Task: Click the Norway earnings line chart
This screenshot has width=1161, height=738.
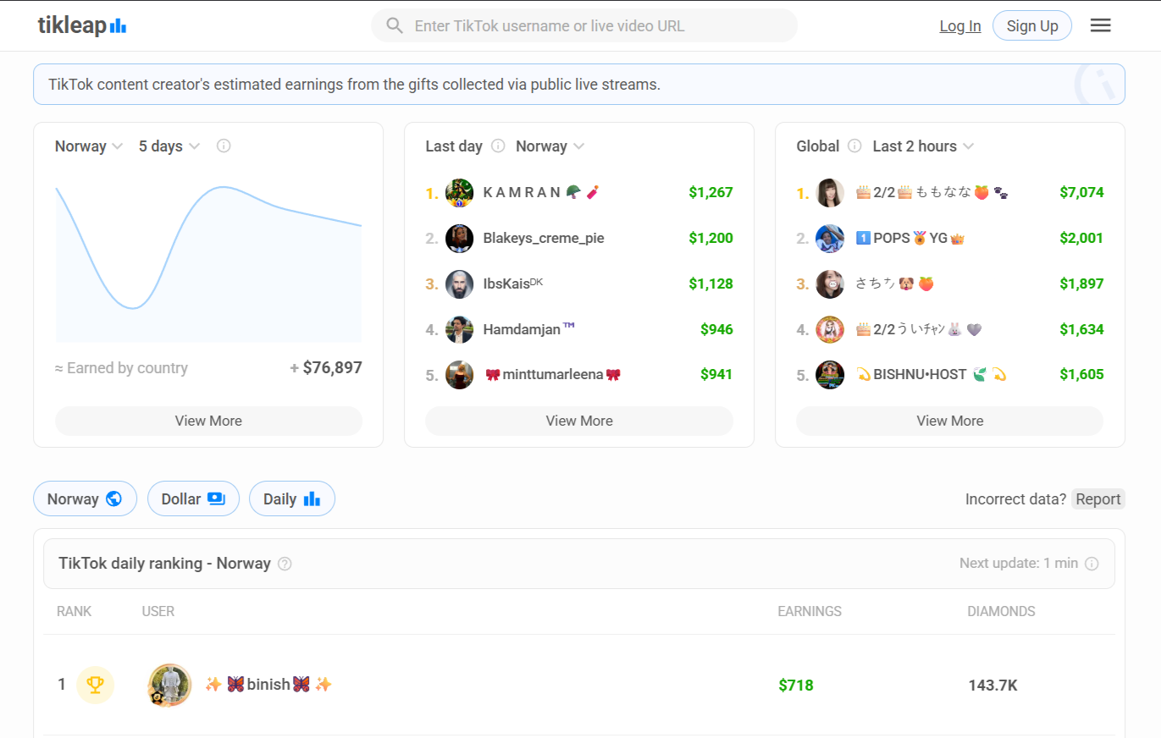Action: 208,262
